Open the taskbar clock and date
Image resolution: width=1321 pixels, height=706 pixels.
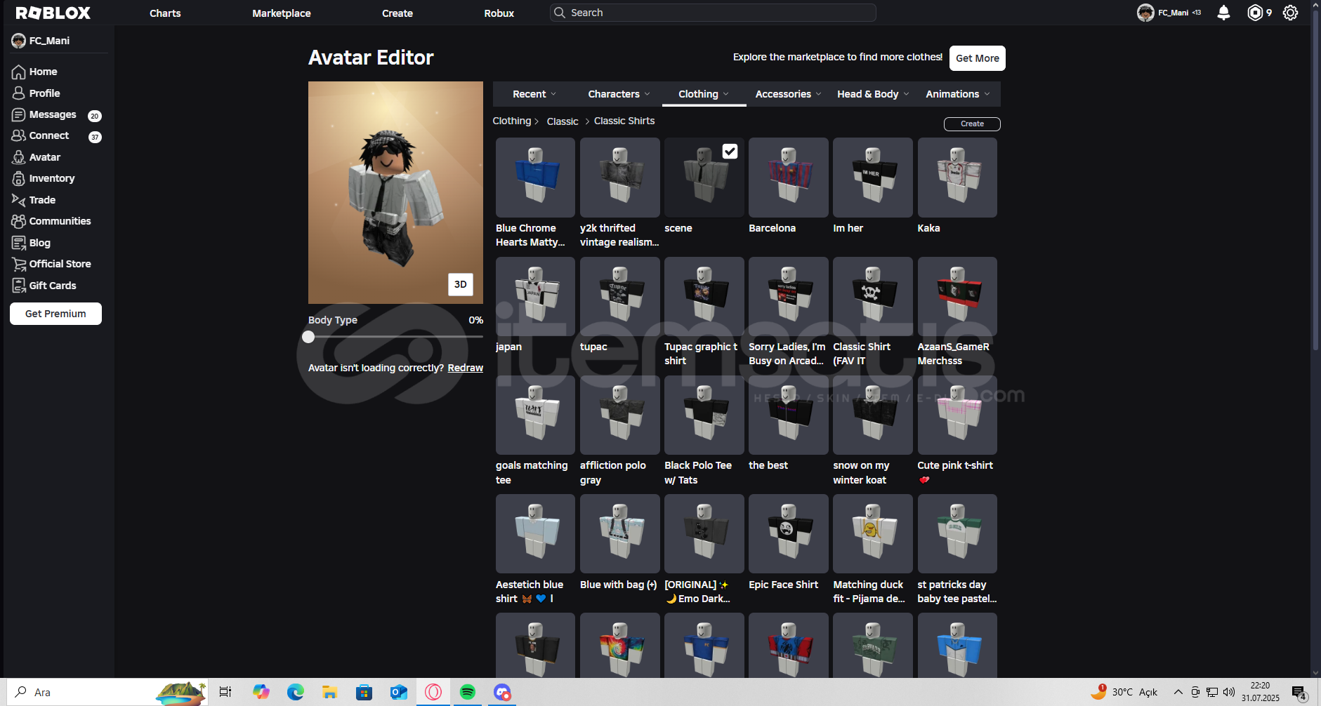(1260, 692)
